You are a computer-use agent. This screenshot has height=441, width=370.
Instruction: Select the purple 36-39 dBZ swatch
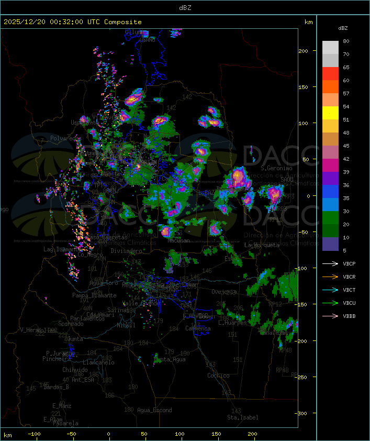coord(330,178)
